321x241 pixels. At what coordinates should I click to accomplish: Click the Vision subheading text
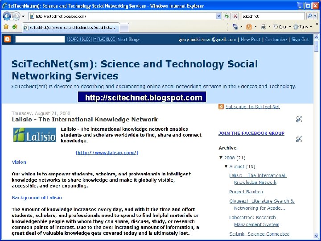19,162
